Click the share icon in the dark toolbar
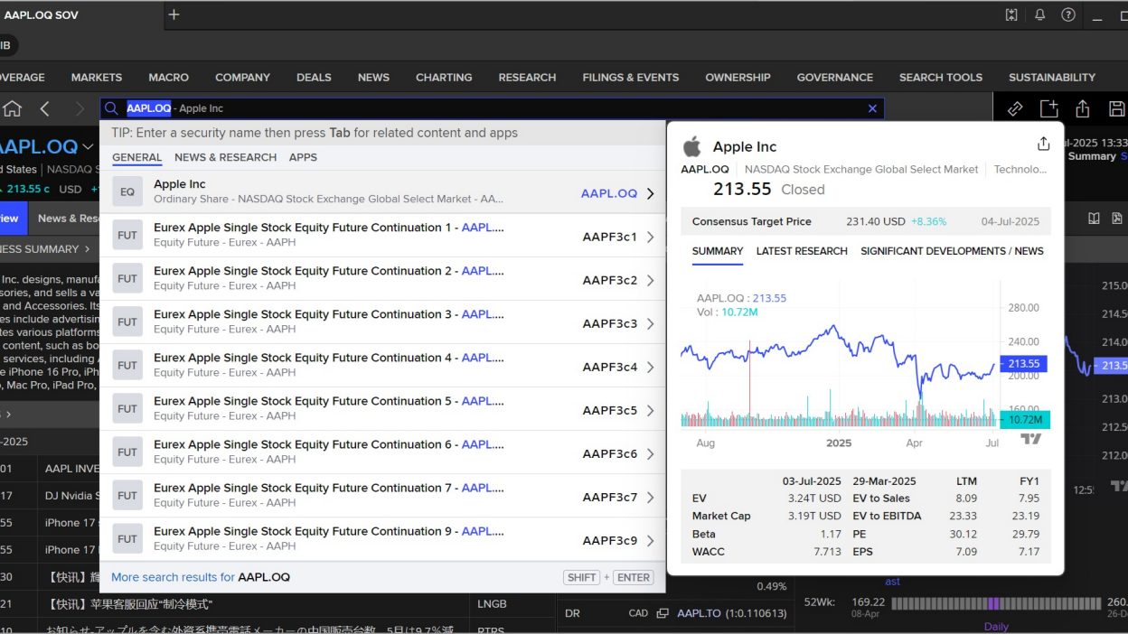The height and width of the screenshot is (634, 1128). point(1083,108)
